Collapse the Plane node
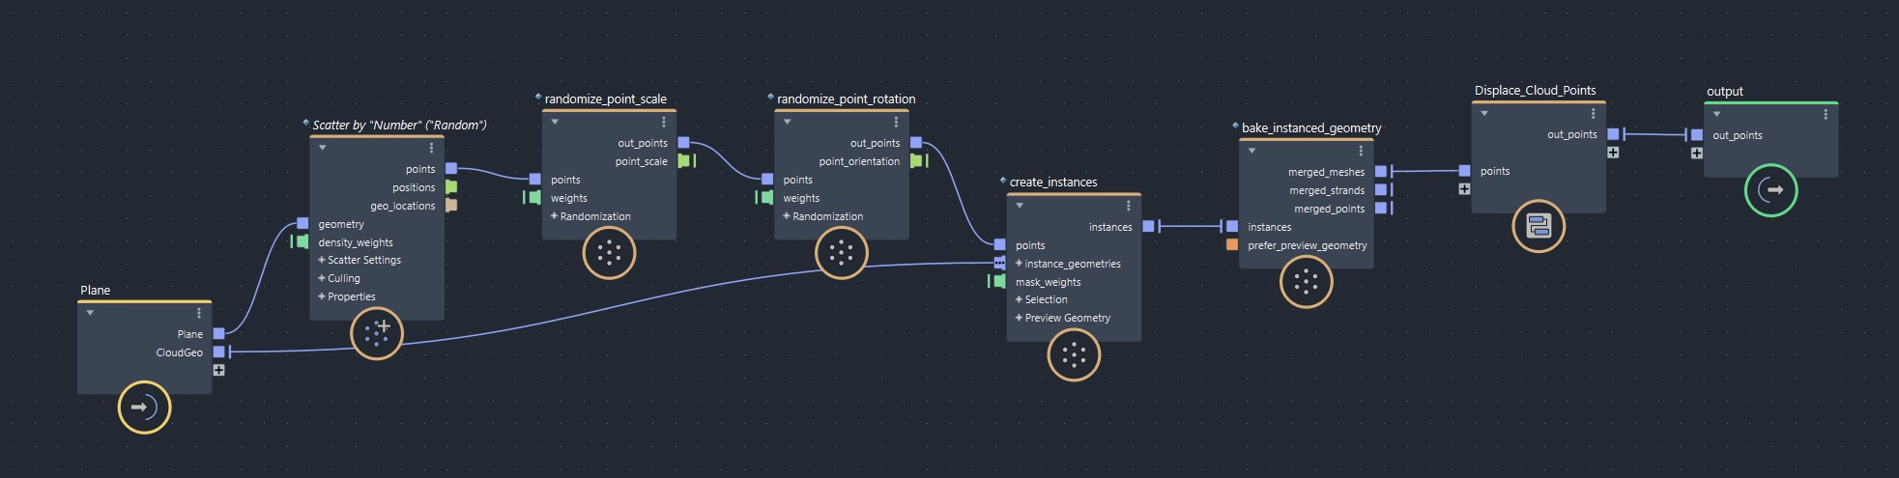 point(90,313)
